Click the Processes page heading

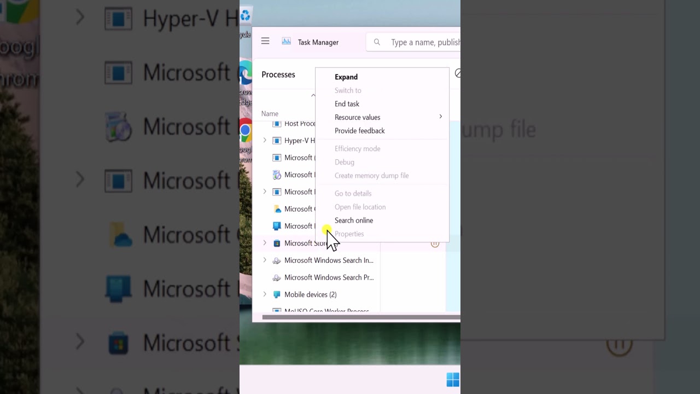pyautogui.click(x=278, y=74)
